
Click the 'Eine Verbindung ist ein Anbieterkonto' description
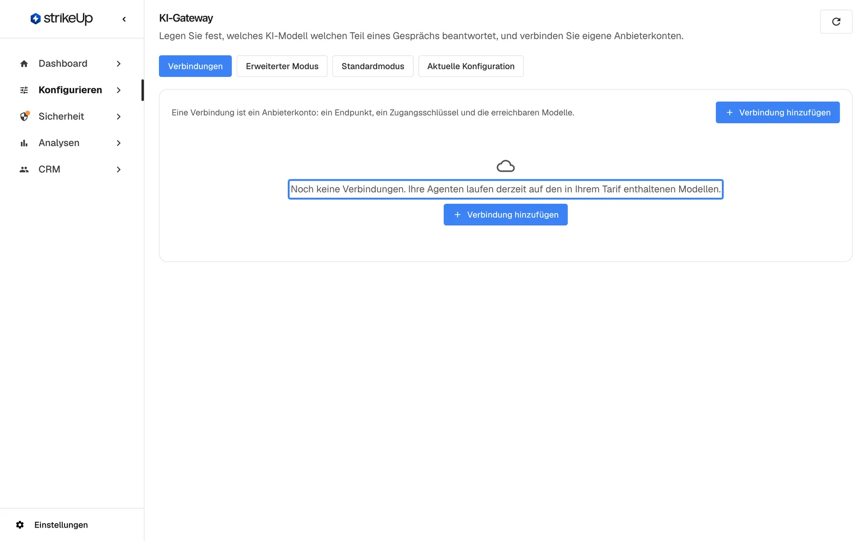[x=373, y=113]
